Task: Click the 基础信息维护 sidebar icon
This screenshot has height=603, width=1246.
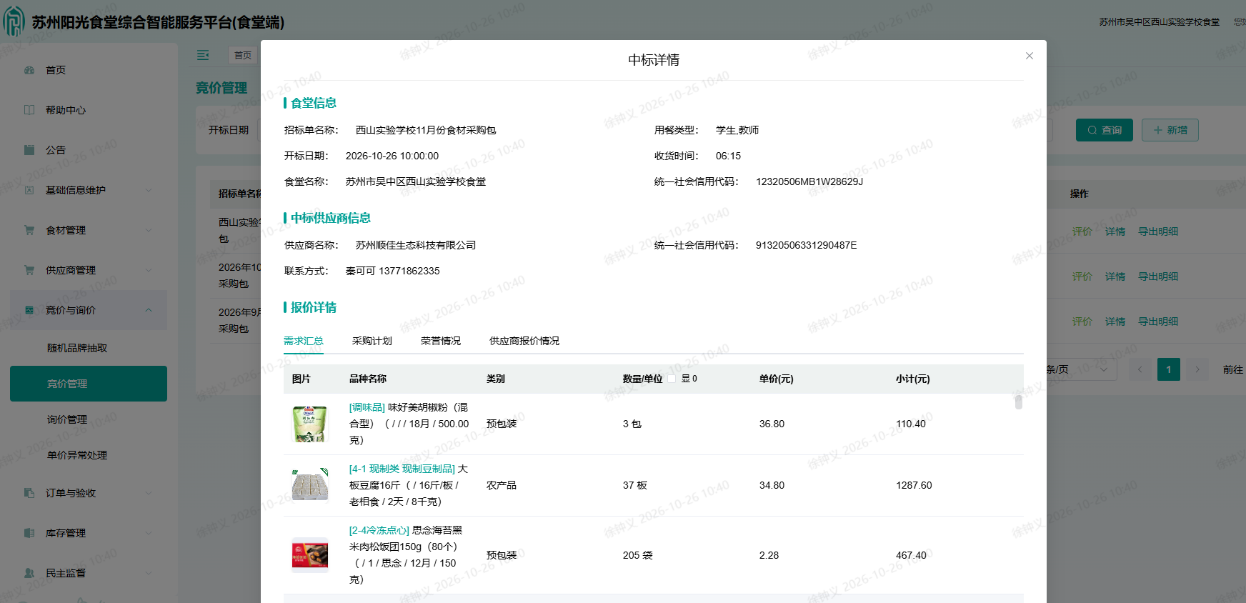Action: coord(29,190)
